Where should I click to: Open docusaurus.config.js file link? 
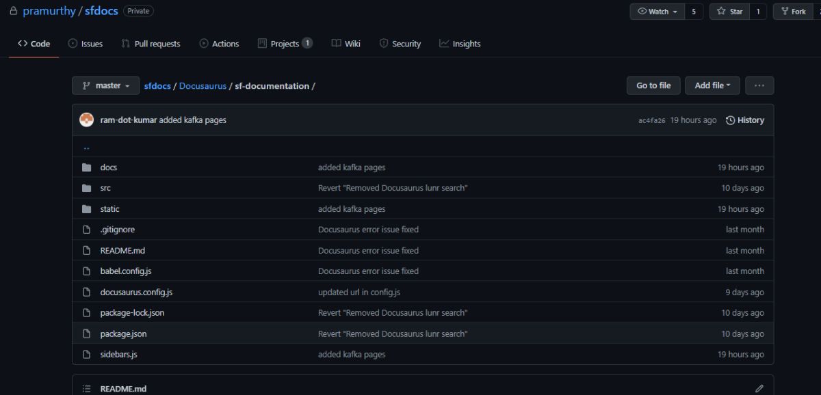click(136, 292)
